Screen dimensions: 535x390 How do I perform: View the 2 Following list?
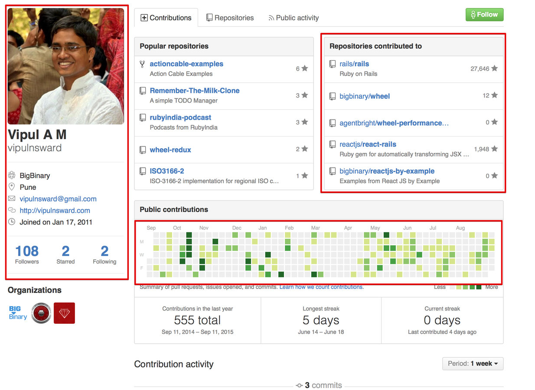104,254
